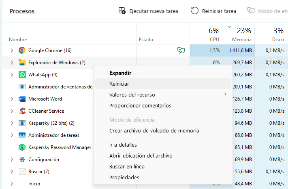The height and width of the screenshot is (189, 288).
Task: Click the Ejecutar nueva tarea icon
Action: pos(122,11)
